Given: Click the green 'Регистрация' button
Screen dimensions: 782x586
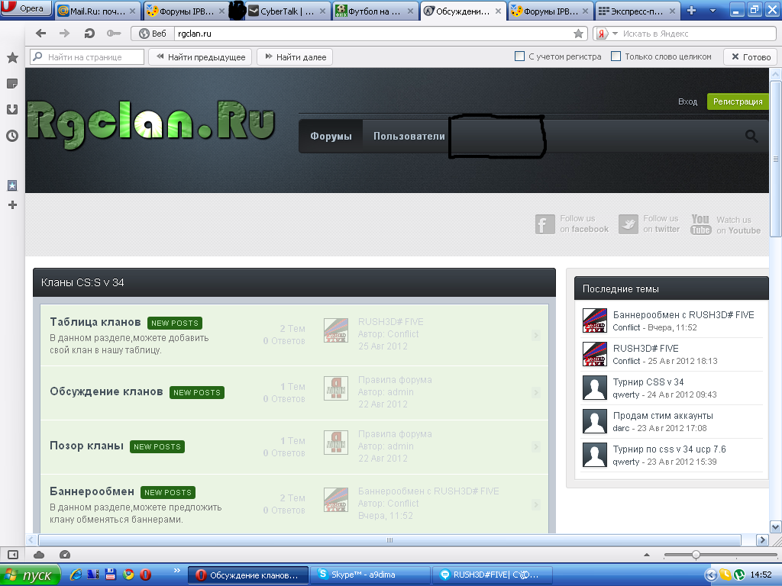Looking at the screenshot, I should point(738,101).
